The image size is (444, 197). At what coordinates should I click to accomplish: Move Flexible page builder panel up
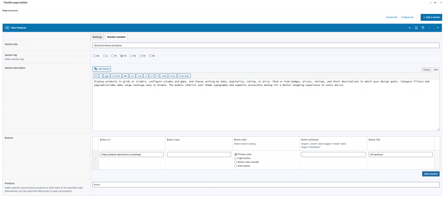[x=431, y=2]
